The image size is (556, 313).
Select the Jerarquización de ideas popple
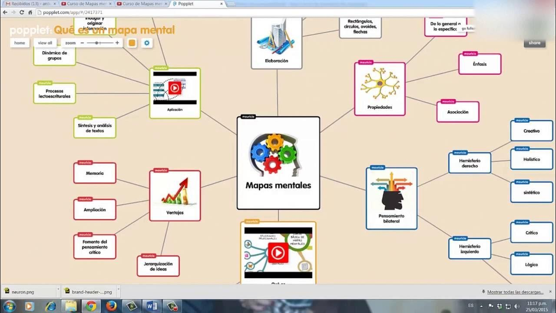tap(158, 266)
